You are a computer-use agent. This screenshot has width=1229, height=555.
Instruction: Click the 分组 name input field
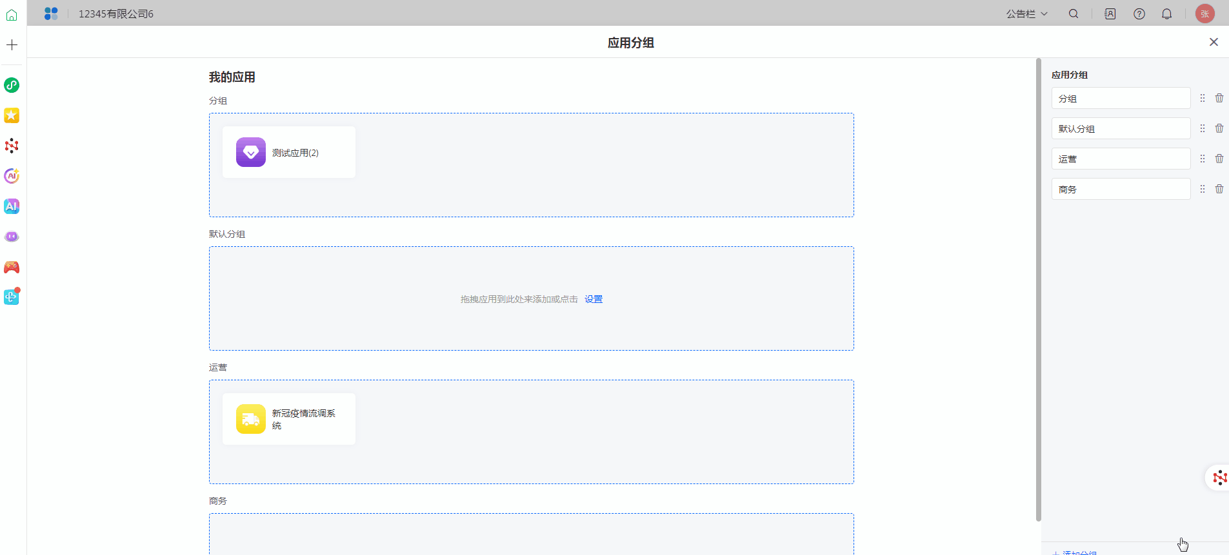pos(1121,99)
